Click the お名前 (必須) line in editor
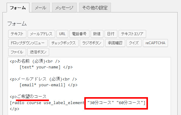This screenshot has width=181, height=115. (35, 61)
